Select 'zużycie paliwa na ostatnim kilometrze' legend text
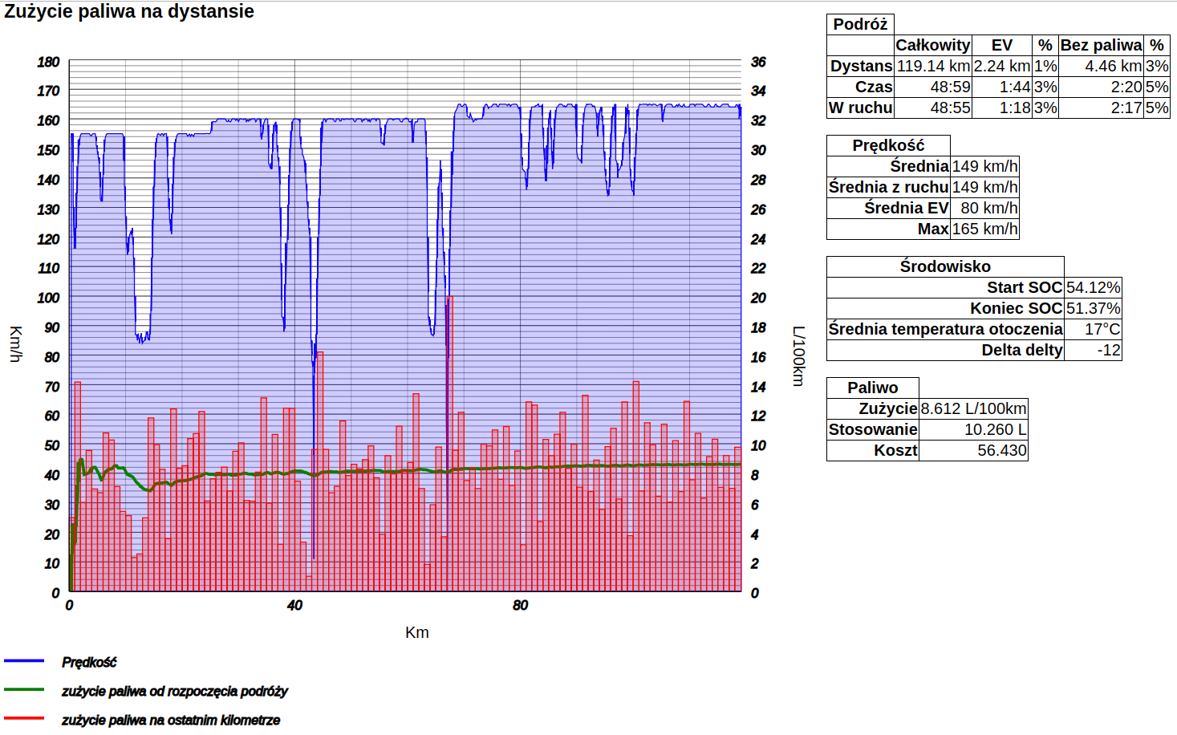This screenshot has height=735, width=1177. [x=171, y=721]
